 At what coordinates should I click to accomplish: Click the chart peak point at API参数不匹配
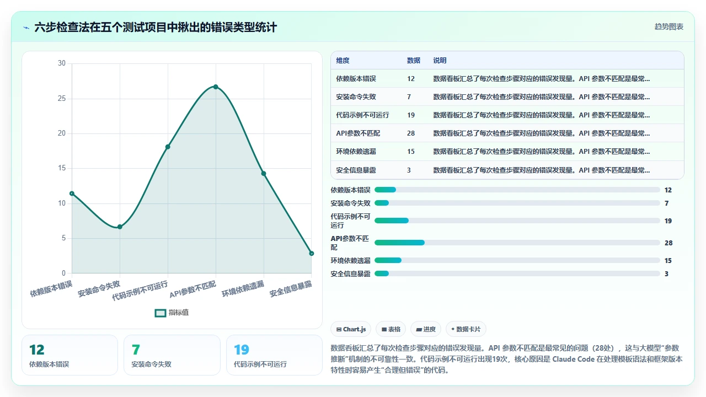[x=216, y=87]
